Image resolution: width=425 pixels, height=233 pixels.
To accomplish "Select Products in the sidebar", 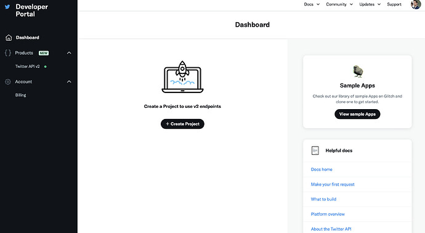I will click(24, 53).
